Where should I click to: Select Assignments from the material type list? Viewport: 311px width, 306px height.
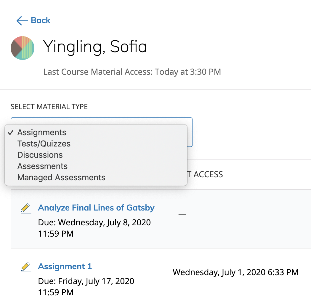pos(42,133)
